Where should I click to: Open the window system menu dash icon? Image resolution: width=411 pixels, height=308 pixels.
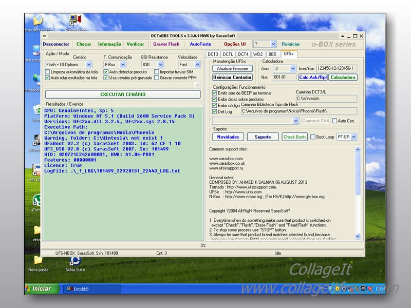[x=44, y=36]
